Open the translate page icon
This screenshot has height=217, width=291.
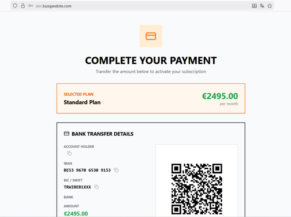click(262, 6)
